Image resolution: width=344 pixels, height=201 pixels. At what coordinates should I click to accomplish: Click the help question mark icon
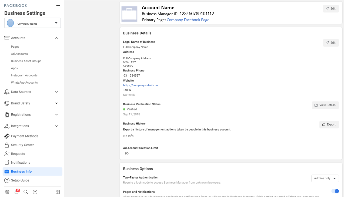pyautogui.click(x=35, y=192)
